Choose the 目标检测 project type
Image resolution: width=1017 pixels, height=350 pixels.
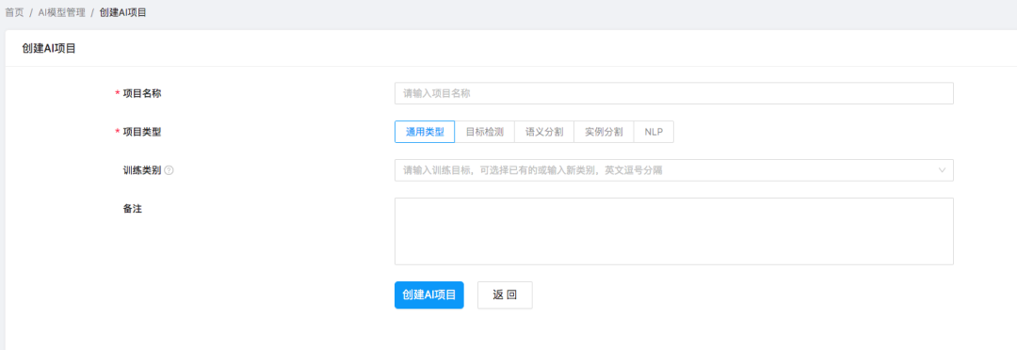tap(485, 132)
